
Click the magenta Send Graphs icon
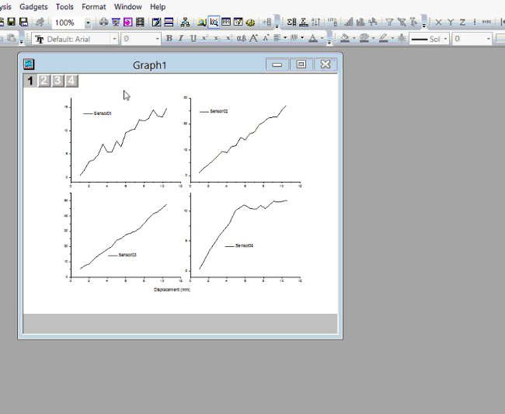coord(128,22)
